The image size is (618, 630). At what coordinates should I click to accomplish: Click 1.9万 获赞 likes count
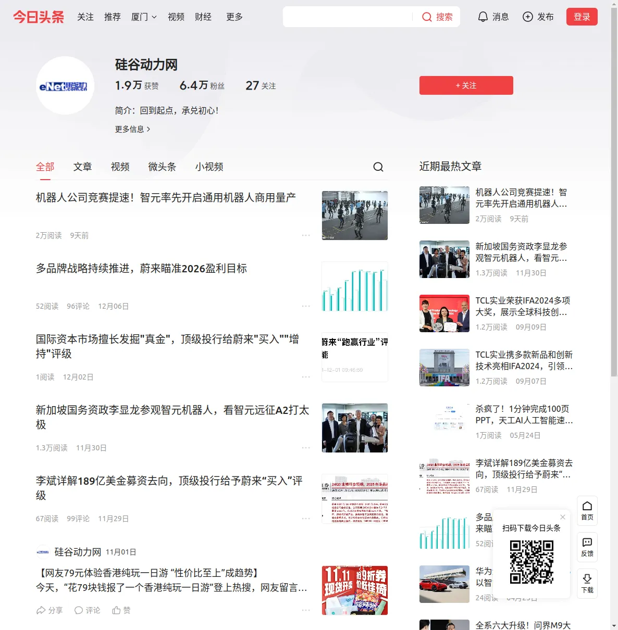(x=137, y=85)
